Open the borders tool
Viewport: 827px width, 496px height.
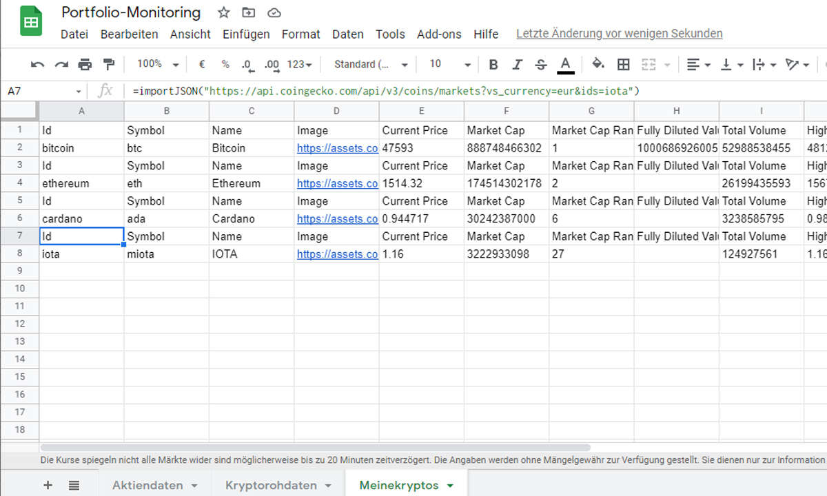click(623, 64)
